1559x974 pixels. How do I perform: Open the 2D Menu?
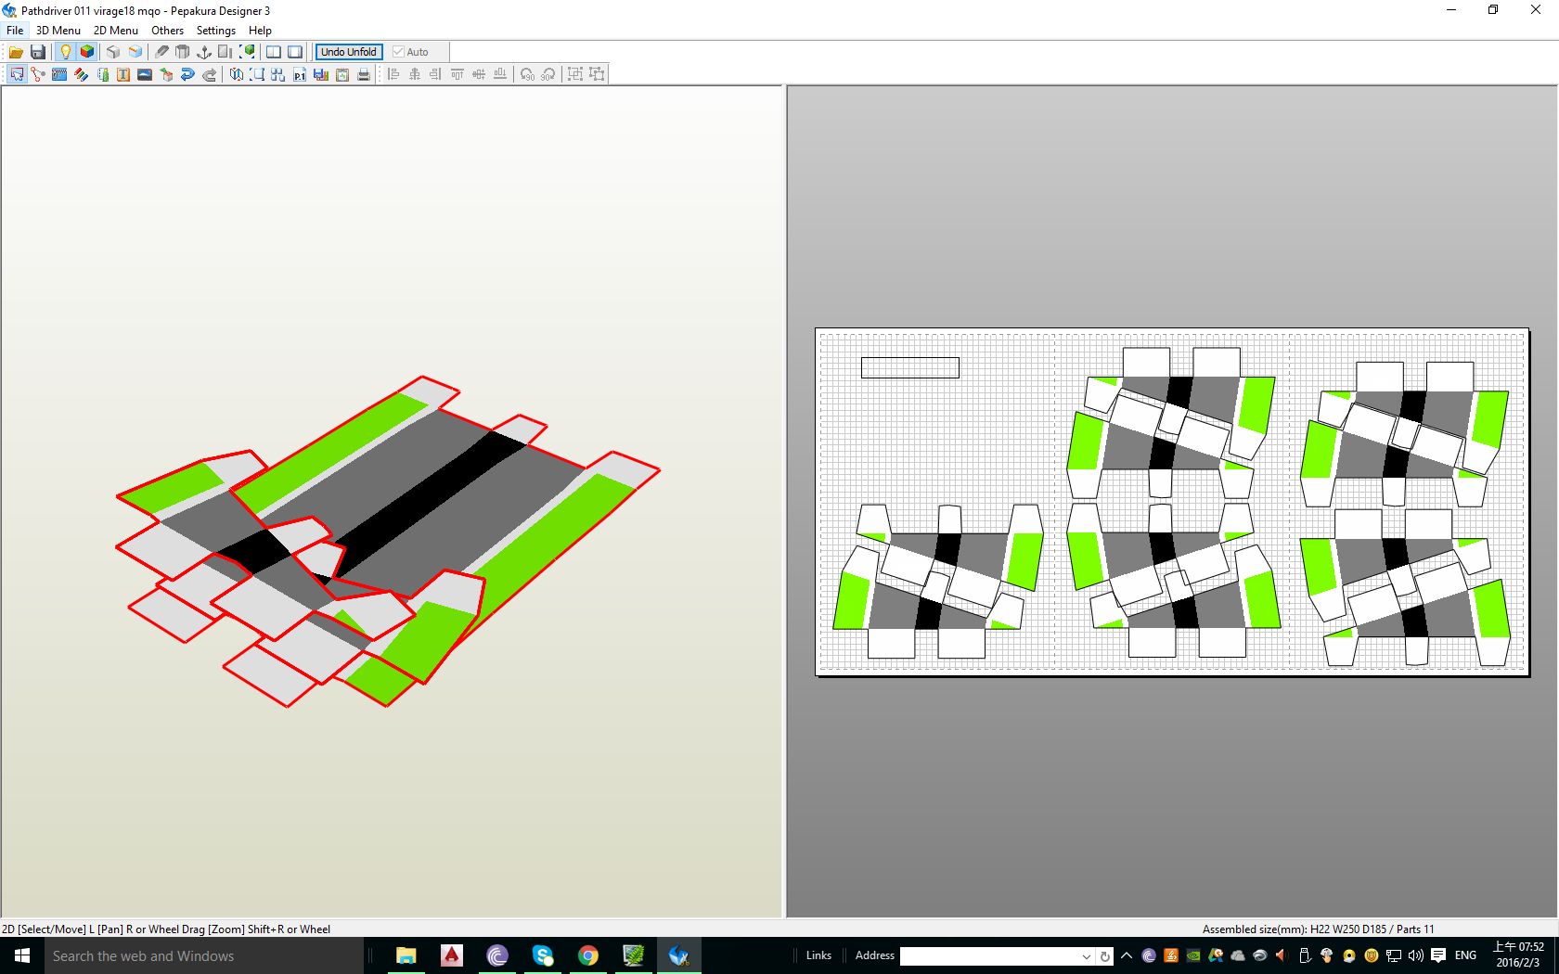[115, 30]
